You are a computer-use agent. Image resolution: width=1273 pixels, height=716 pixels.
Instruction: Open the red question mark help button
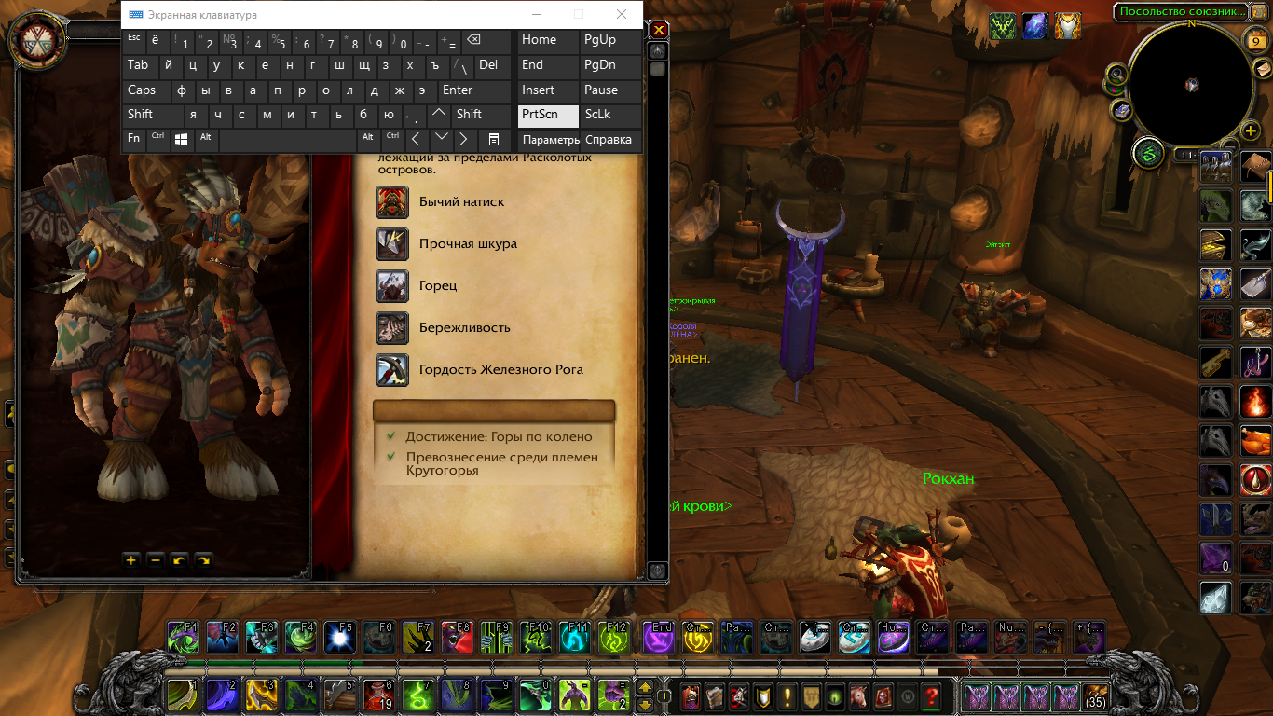930,695
